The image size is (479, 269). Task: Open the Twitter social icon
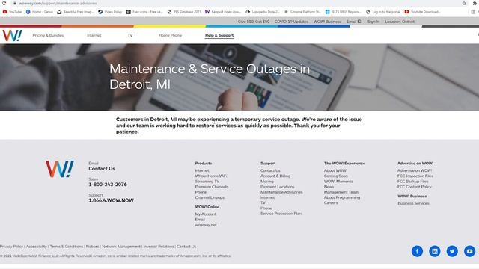452,251
